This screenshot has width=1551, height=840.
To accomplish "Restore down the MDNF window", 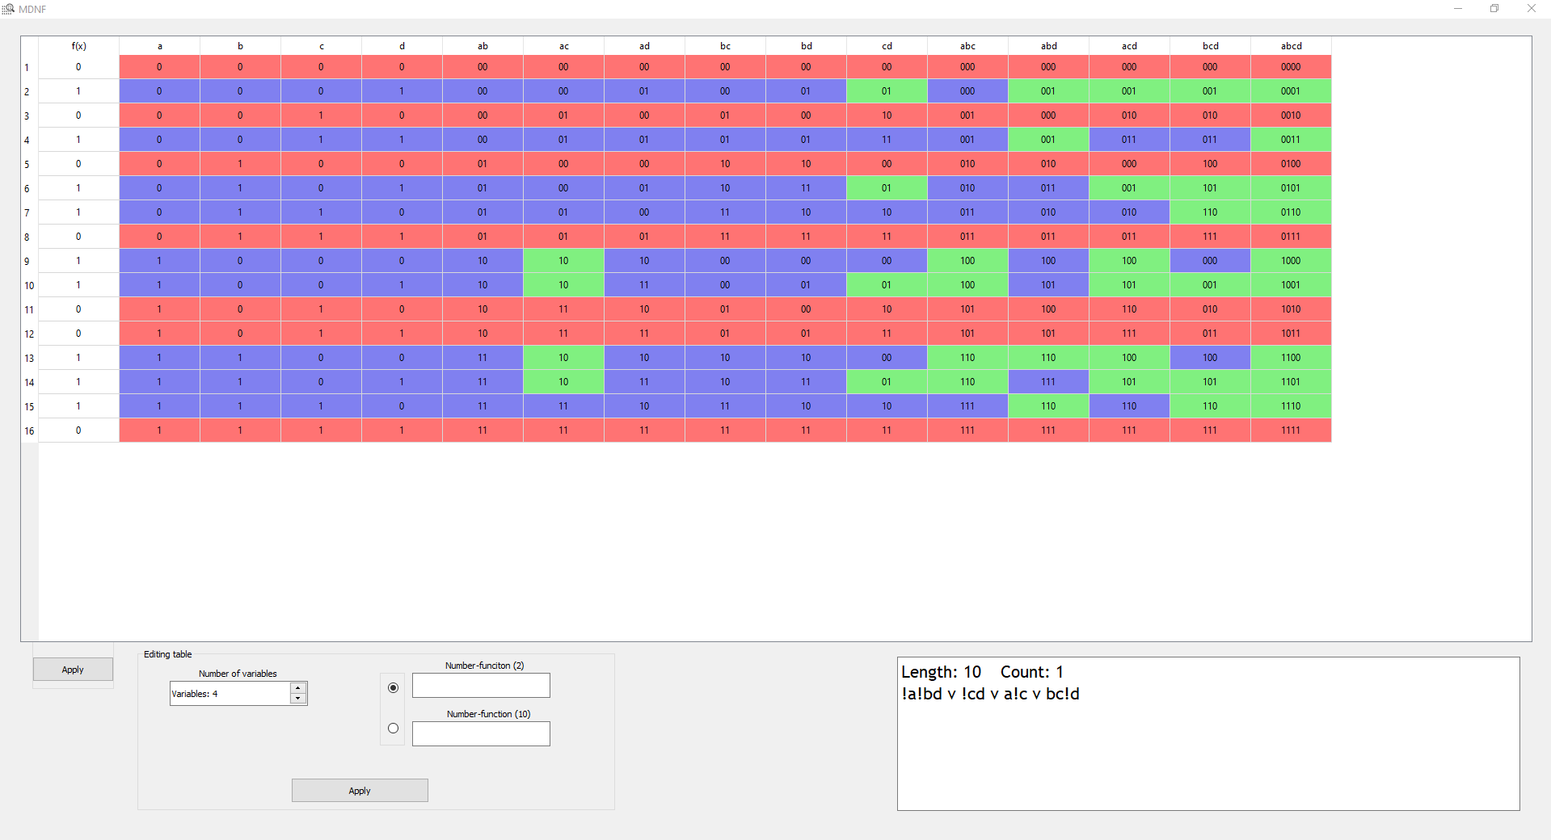I will pyautogui.click(x=1494, y=9).
